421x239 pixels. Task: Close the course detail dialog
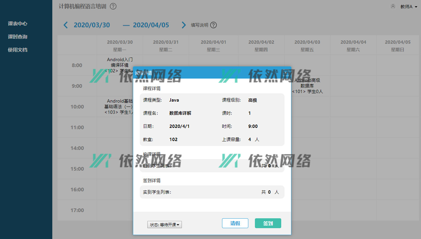click(x=286, y=73)
